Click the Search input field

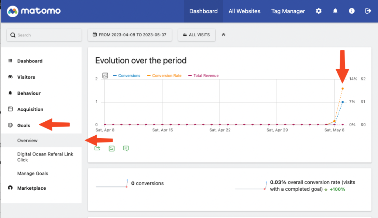pyautogui.click(x=44, y=35)
